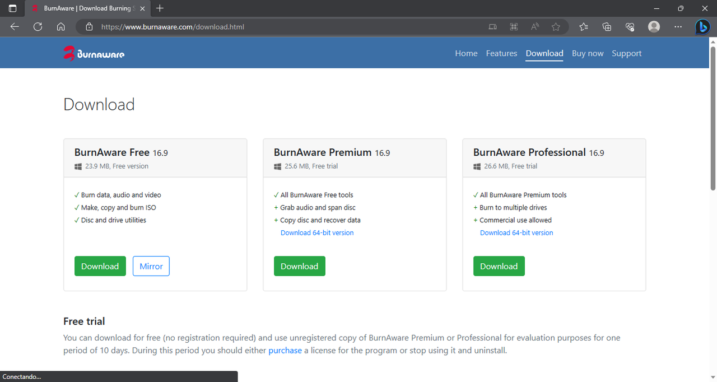
Task: Add this page to favorites star
Action: pyautogui.click(x=556, y=26)
